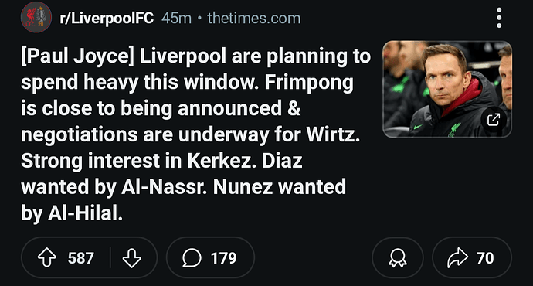Give an award with the ribbon icon
533x286 pixels.
coord(398,257)
